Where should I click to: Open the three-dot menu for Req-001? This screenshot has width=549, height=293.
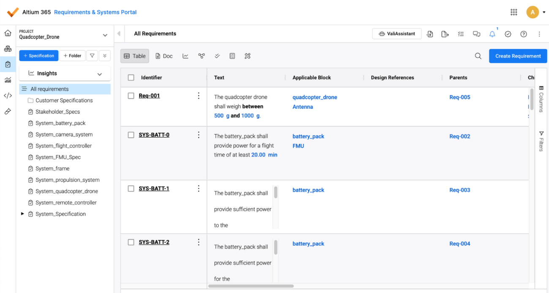[x=198, y=96]
